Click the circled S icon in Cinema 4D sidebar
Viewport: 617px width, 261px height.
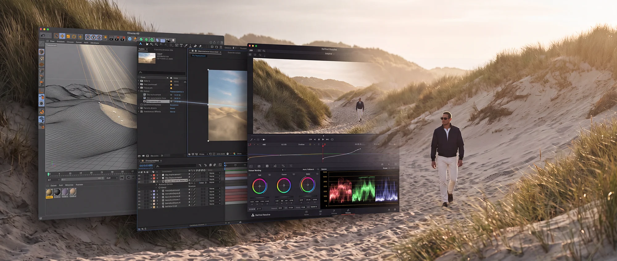[x=42, y=103]
